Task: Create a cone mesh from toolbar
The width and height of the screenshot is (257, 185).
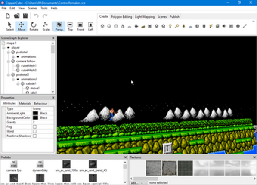Action: coord(123,26)
